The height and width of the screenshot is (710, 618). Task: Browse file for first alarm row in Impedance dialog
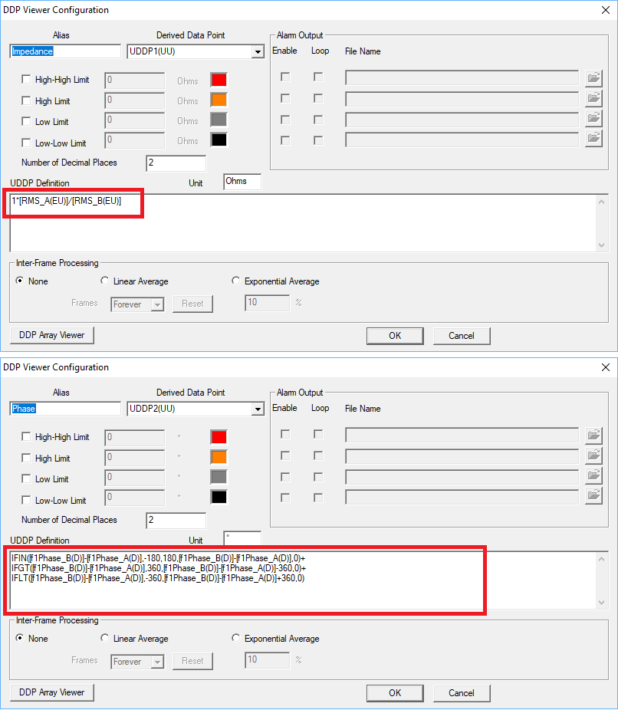click(593, 78)
